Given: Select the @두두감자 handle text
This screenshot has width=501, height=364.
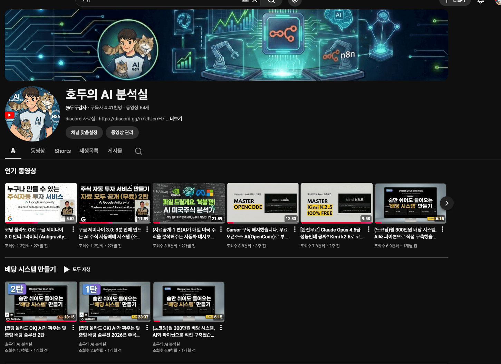Looking at the screenshot, I should coord(76,108).
